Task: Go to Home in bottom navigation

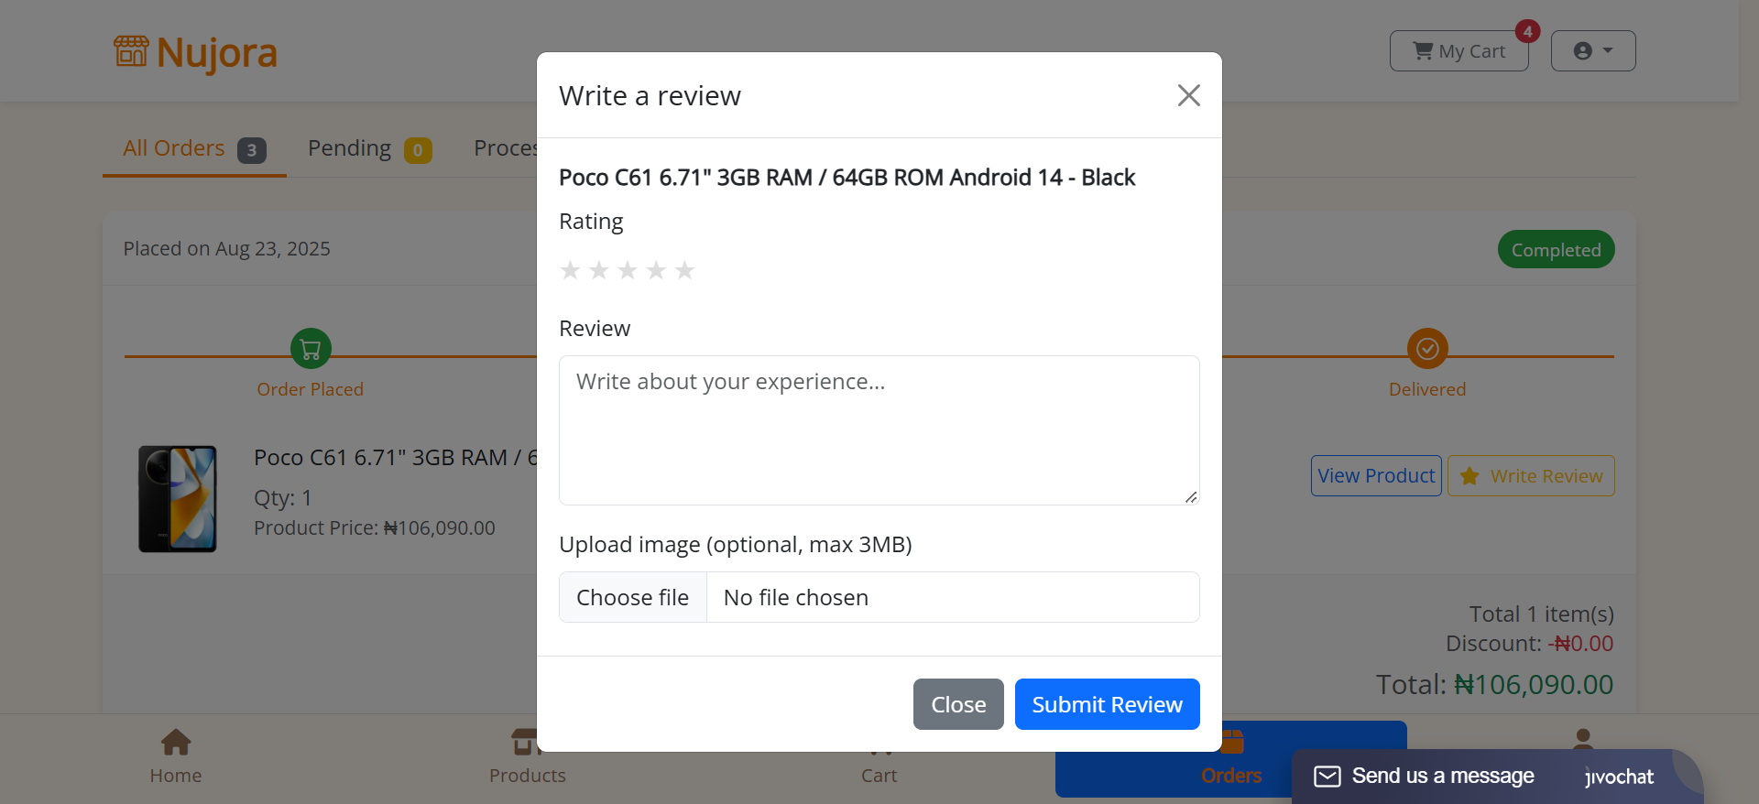Action: point(176,756)
